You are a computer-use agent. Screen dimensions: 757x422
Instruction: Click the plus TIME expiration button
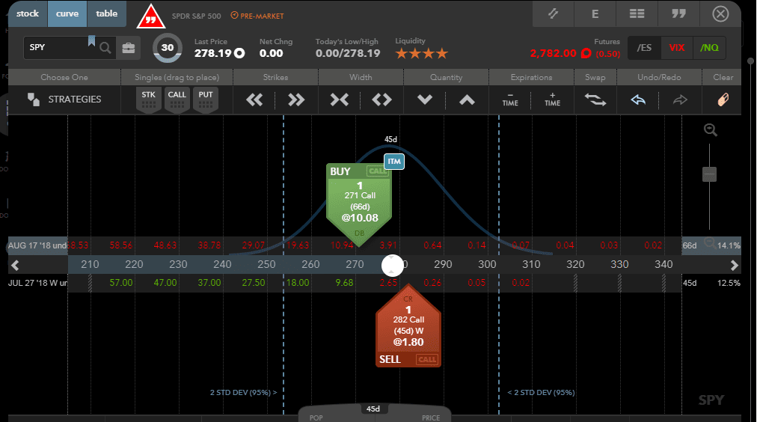[x=552, y=100]
